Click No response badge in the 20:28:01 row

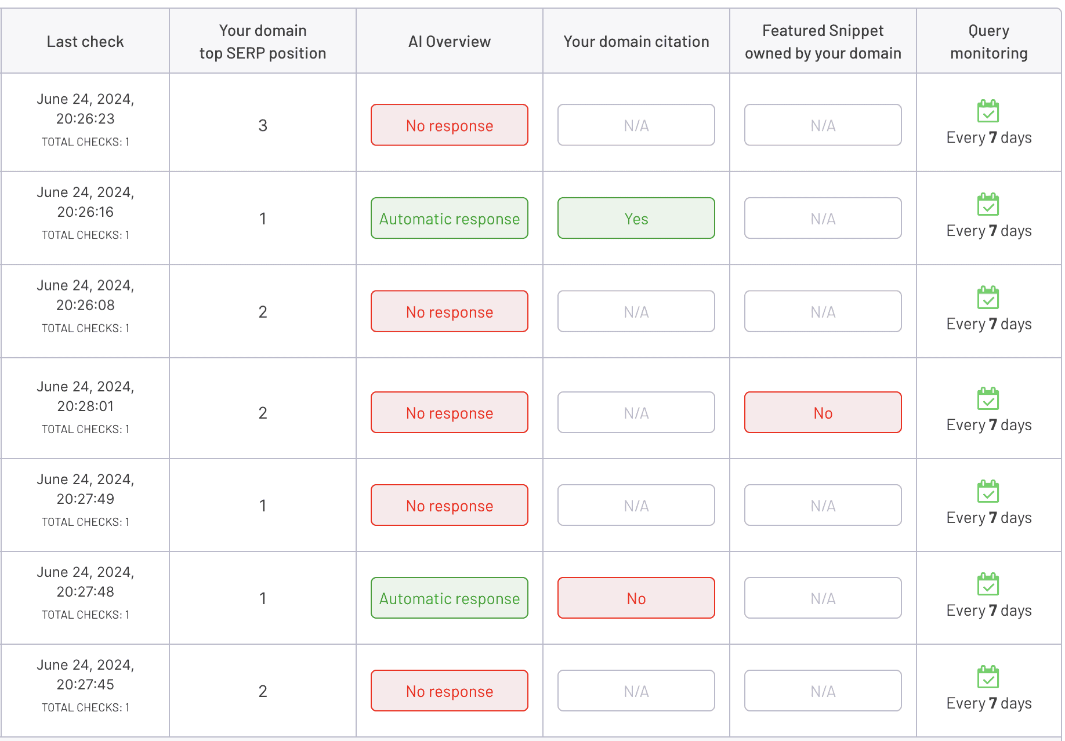(x=450, y=413)
